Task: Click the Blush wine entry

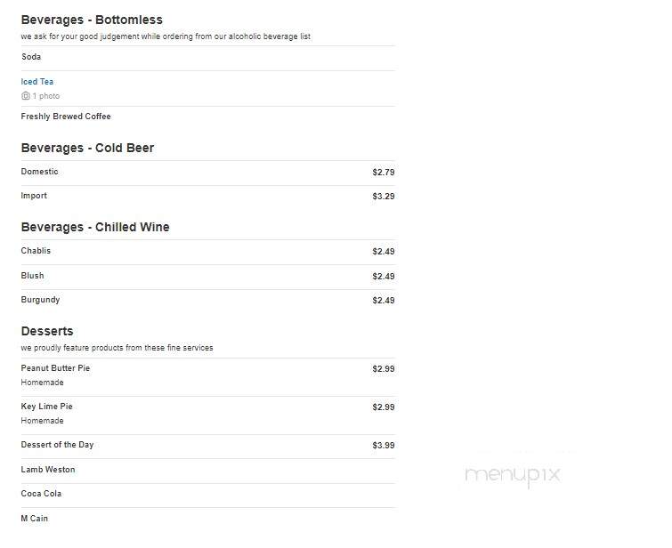Action: pos(33,276)
